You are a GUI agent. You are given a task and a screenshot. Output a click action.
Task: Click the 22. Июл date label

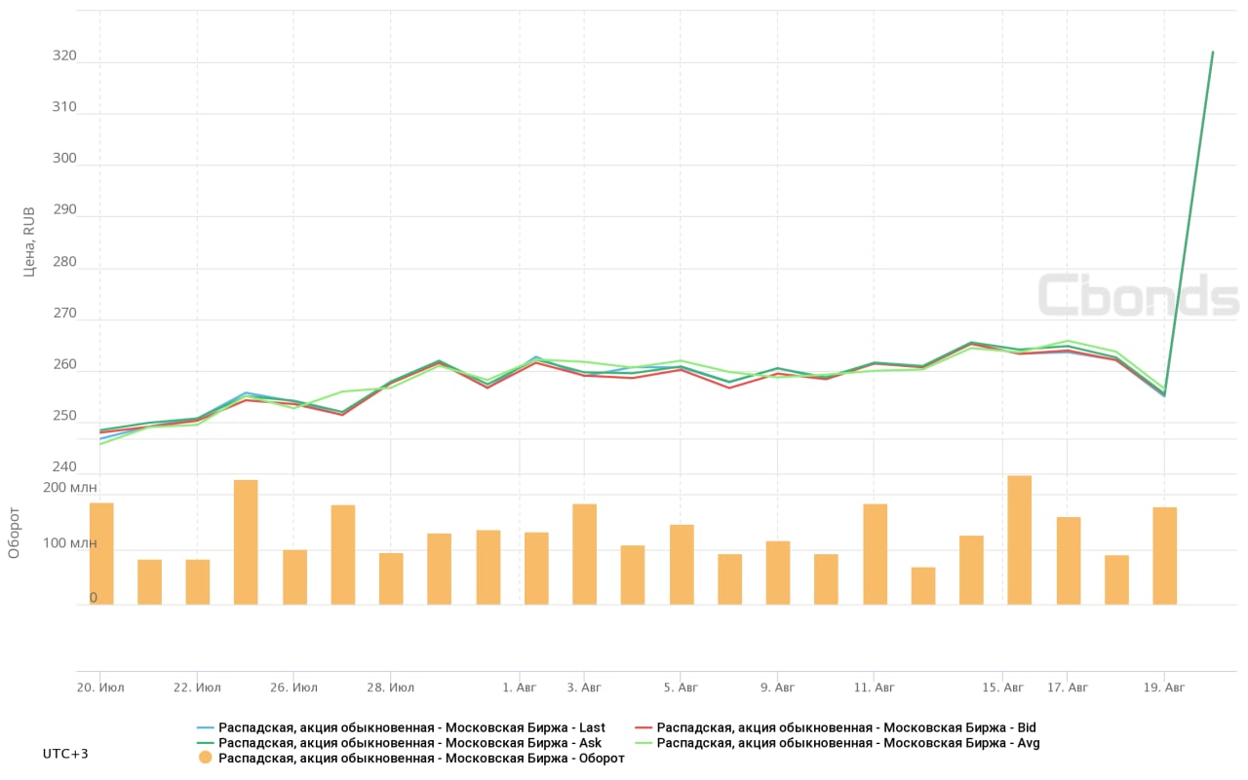click(197, 687)
